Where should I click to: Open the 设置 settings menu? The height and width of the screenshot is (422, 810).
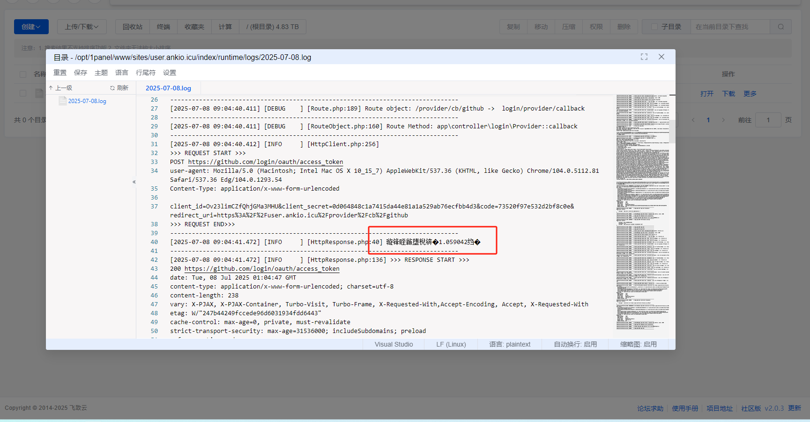click(x=170, y=73)
